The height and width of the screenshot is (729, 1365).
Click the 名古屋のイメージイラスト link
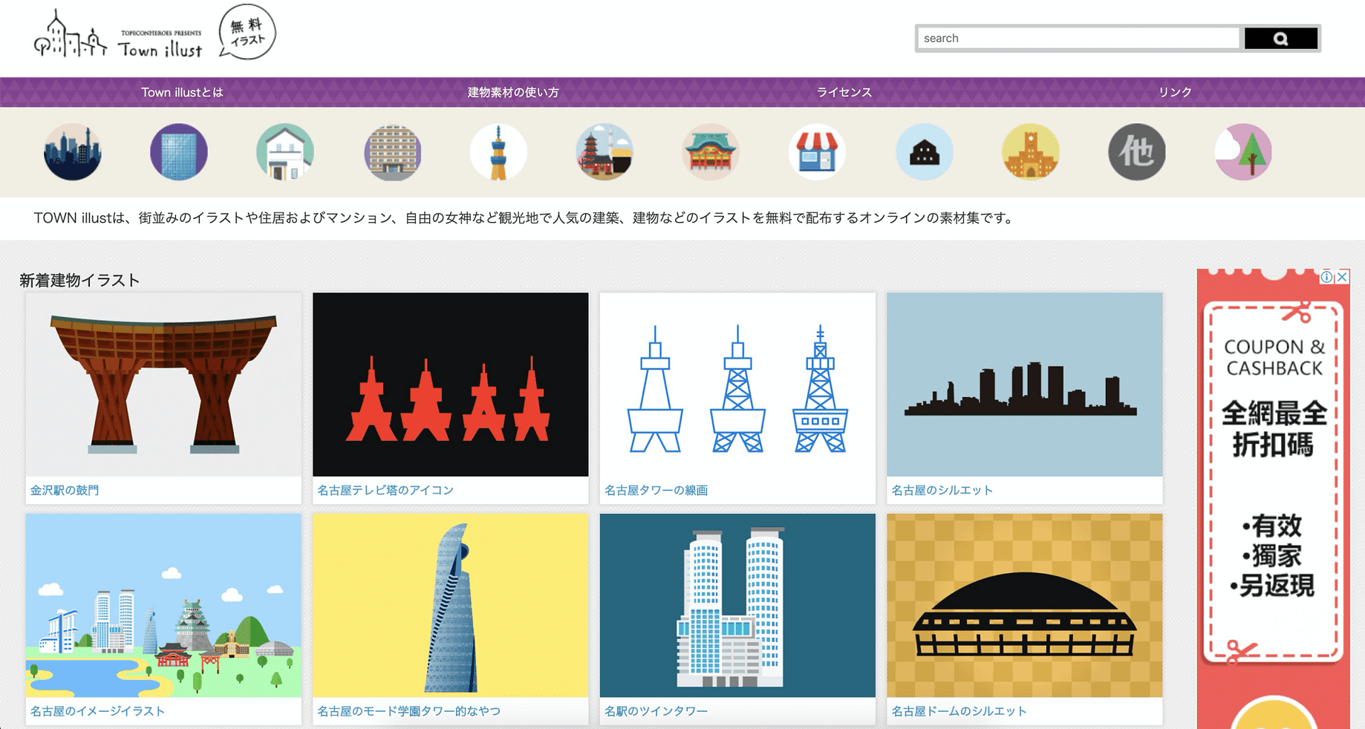(97, 711)
